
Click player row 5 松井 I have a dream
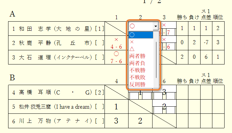pyautogui.click(x=56, y=107)
